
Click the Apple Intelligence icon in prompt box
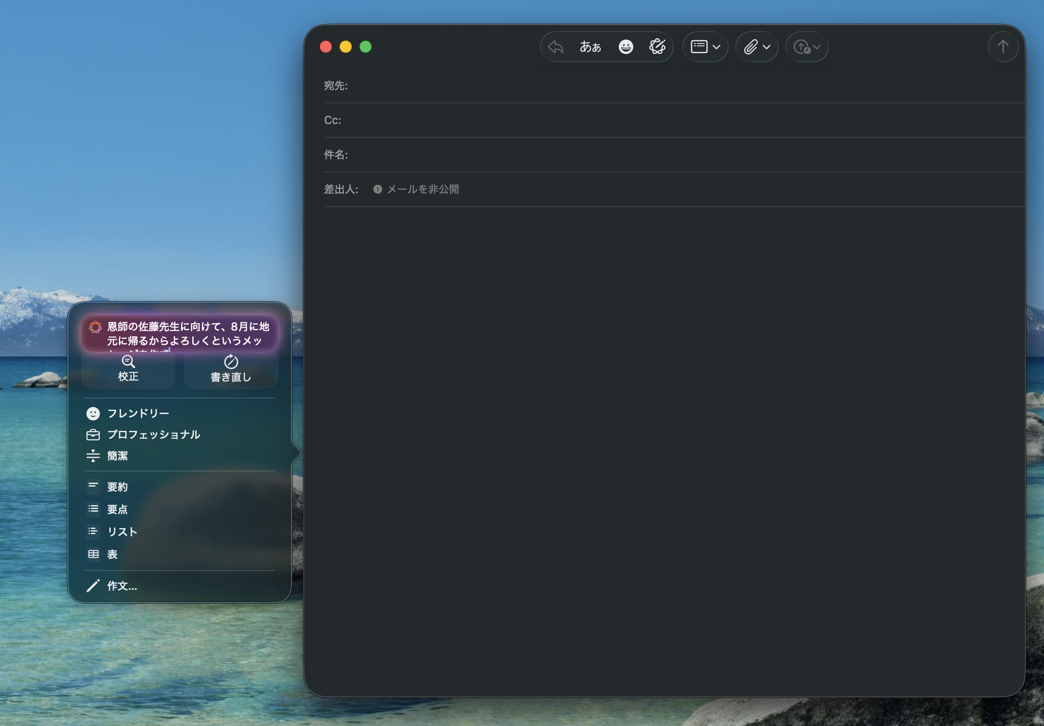click(x=95, y=327)
